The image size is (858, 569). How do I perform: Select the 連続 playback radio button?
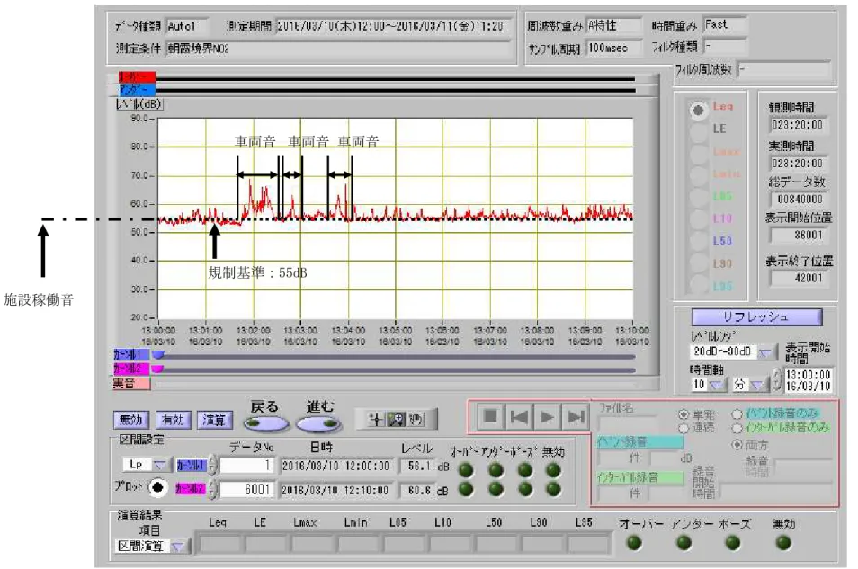click(683, 427)
